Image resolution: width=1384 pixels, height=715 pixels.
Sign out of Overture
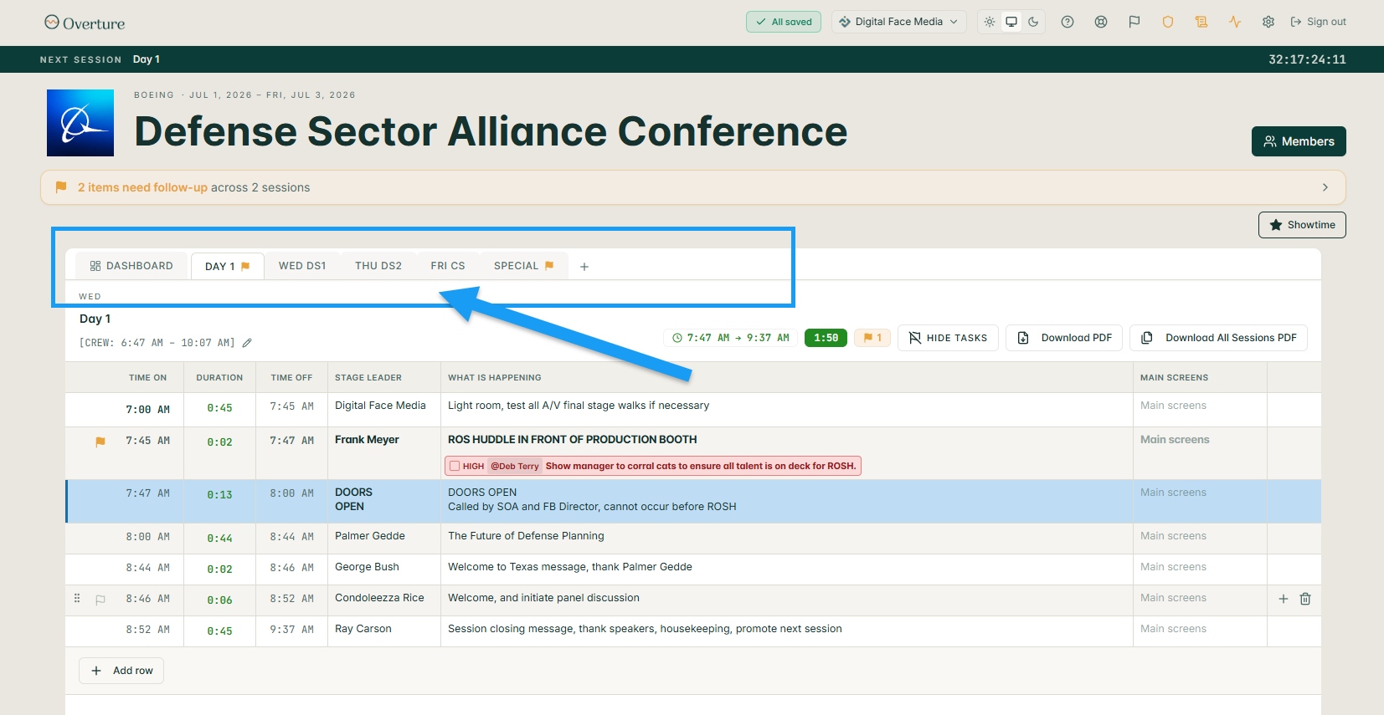point(1319,22)
